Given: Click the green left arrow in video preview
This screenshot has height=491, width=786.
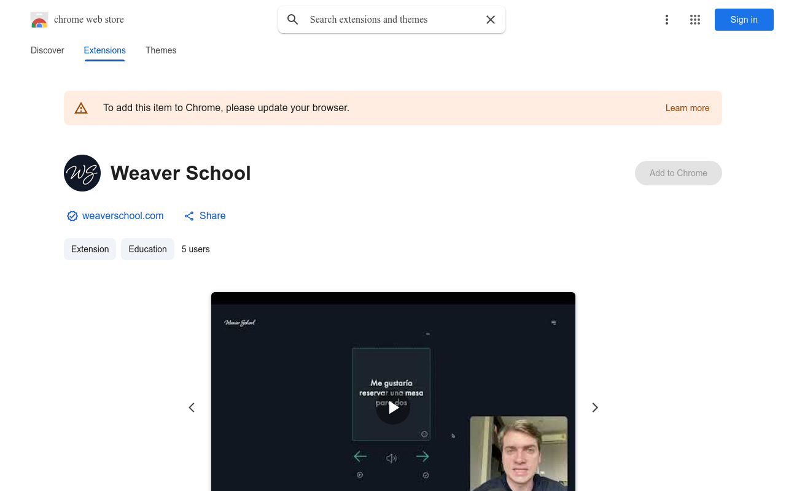Looking at the screenshot, I should point(360,456).
